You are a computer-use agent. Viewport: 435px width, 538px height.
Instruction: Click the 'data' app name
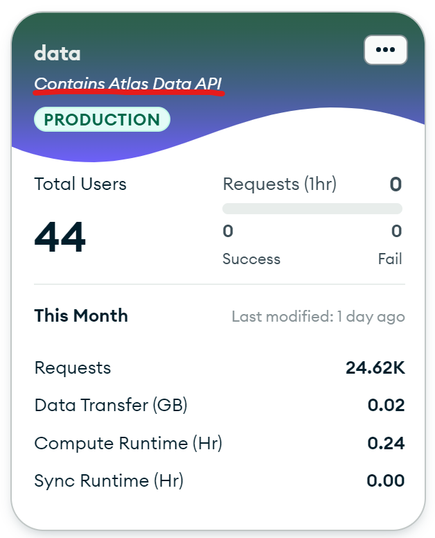[57, 53]
